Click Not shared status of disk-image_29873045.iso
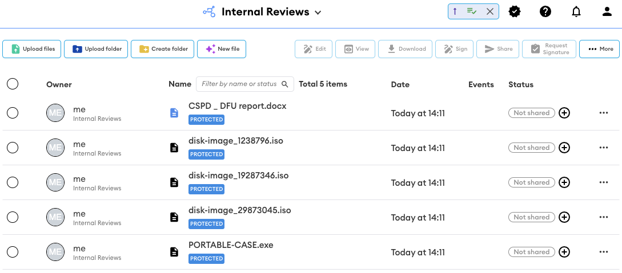 (532, 218)
